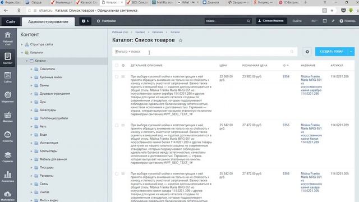359x202 pixels.
Task: Select the Полотенцесушители folder in tree
Action: click(54, 118)
